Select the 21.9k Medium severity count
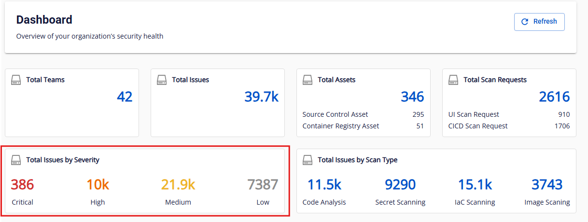This screenshot has height=222, width=588. coord(178,185)
